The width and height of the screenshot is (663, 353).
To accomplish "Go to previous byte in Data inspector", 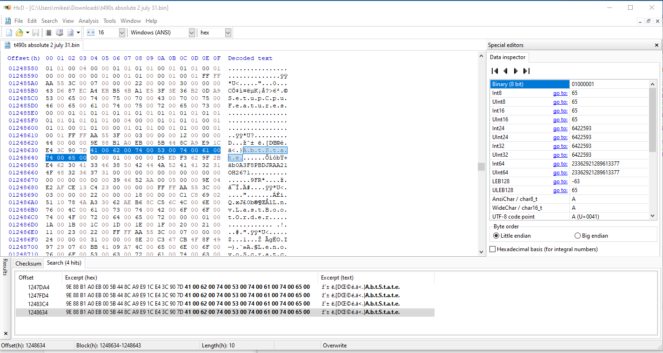I will coord(505,71).
